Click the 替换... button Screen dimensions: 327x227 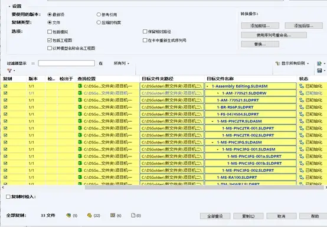click(260, 44)
